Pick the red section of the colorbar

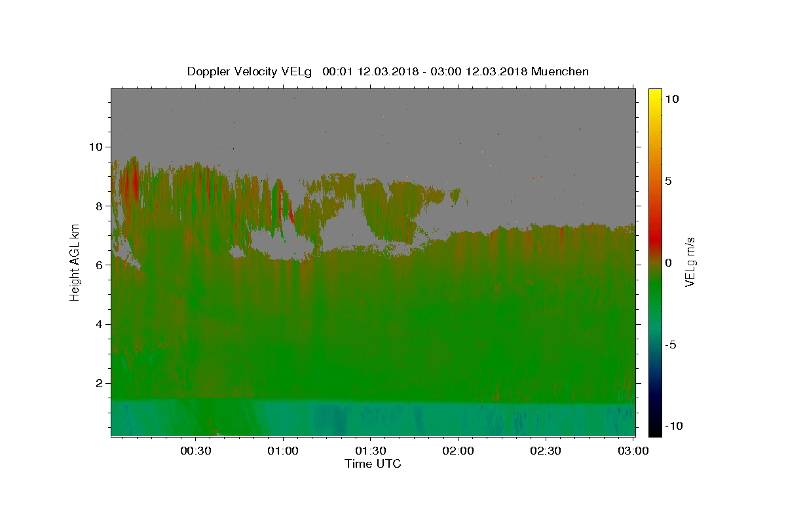pyautogui.click(x=655, y=239)
